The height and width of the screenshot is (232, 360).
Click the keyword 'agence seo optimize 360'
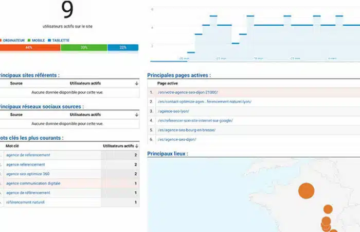pos(28,174)
